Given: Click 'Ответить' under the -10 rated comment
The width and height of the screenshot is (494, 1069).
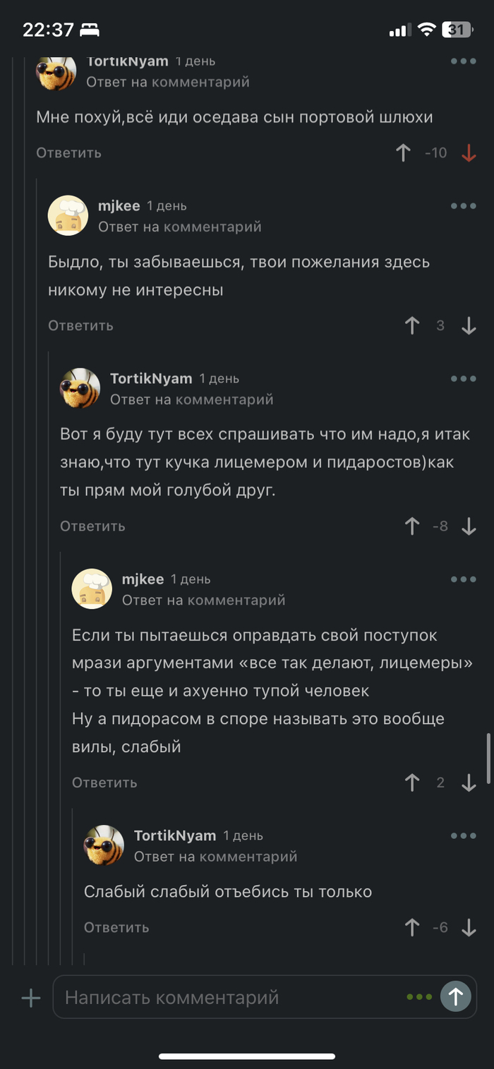Looking at the screenshot, I should (69, 152).
